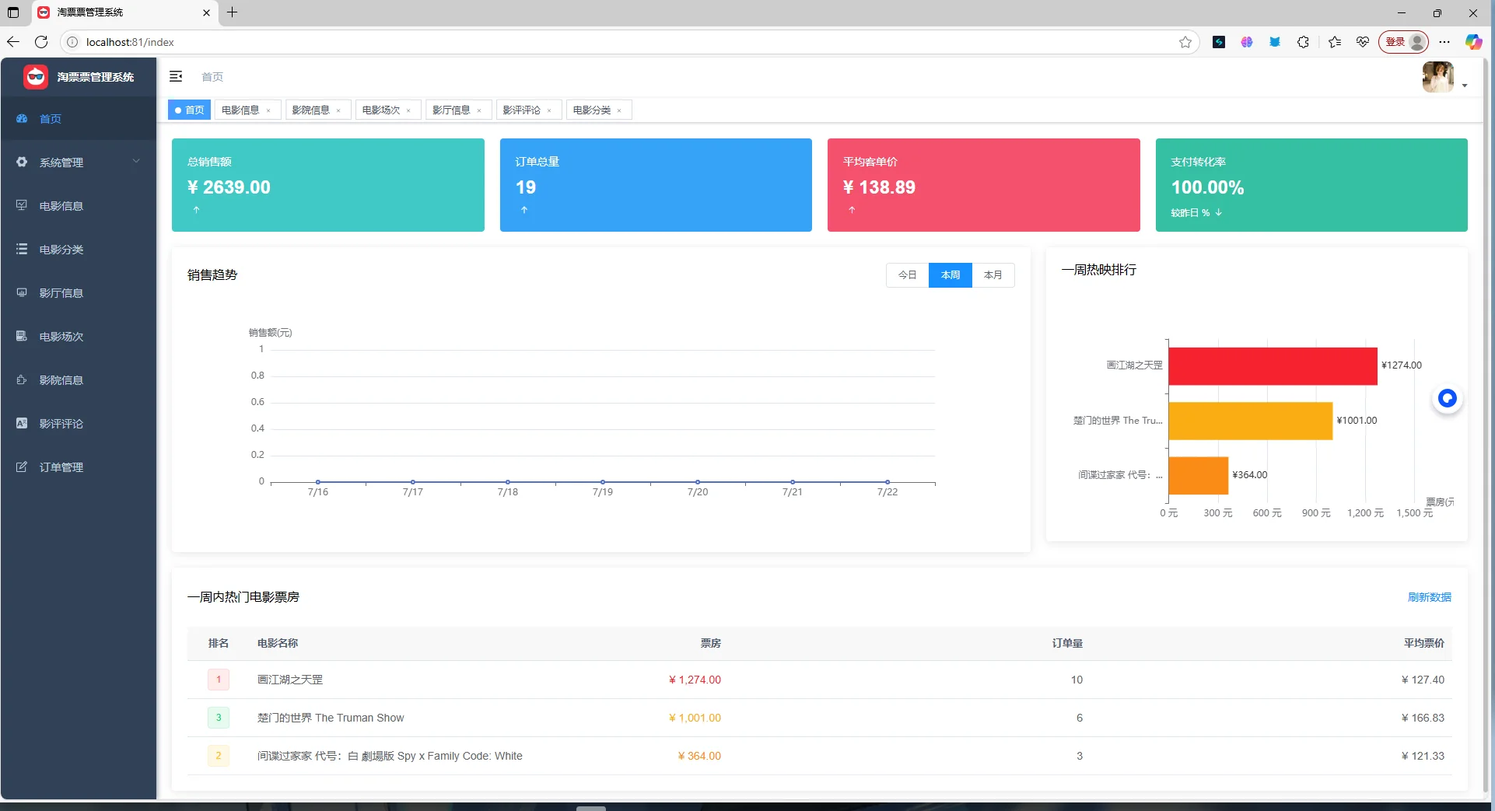Open the browser extensions puzzle icon

[x=1303, y=42]
